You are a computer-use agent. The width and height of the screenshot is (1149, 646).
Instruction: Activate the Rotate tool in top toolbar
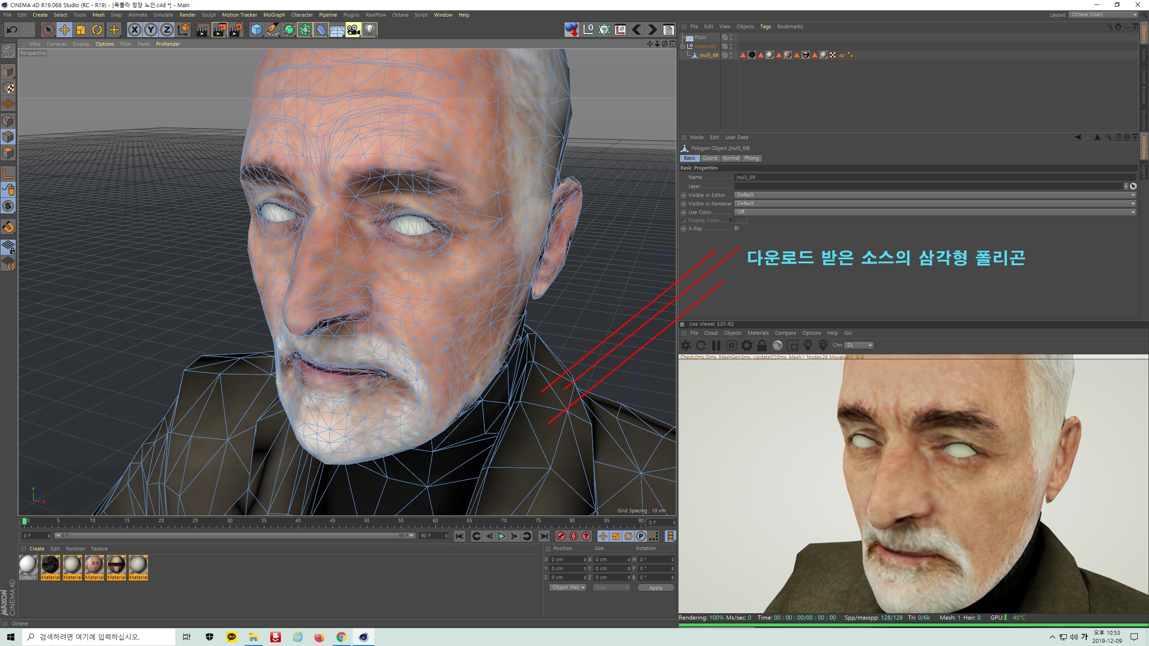pos(97,30)
